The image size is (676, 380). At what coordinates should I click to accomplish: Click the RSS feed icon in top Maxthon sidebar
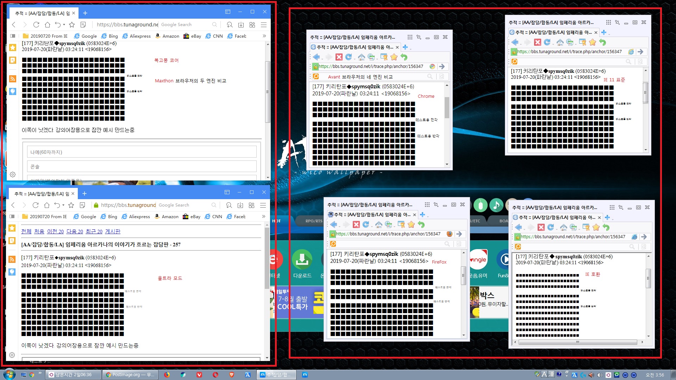click(x=13, y=79)
